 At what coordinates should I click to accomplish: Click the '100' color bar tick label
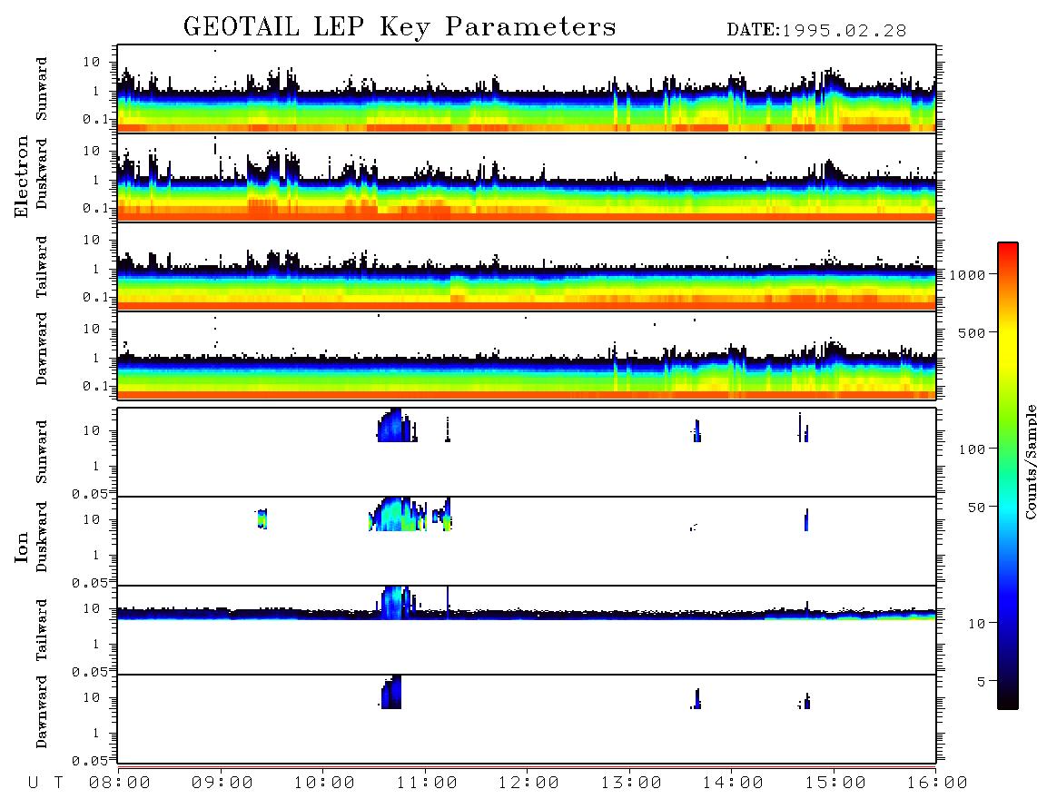(972, 449)
